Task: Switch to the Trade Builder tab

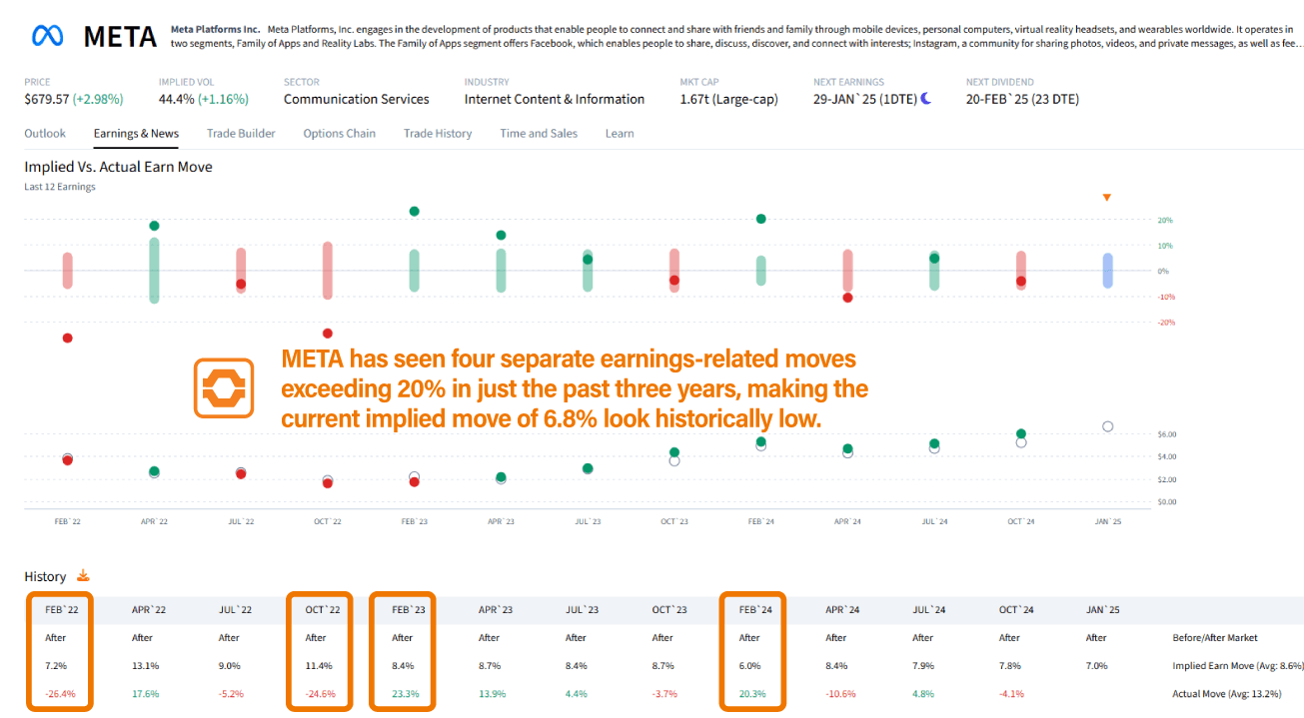Action: pyautogui.click(x=241, y=133)
